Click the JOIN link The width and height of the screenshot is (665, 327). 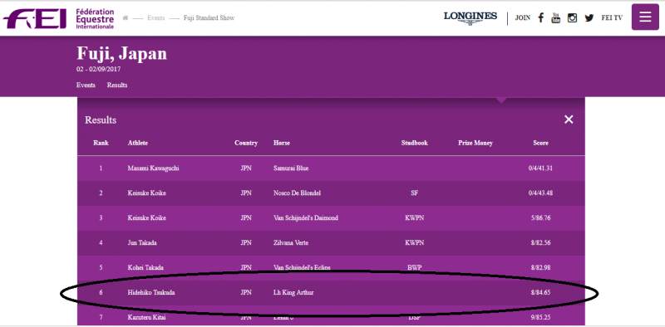coord(523,17)
